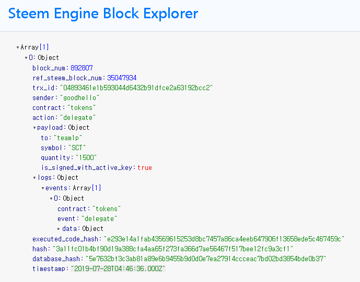Click the symbol value "SCT"

coord(77,148)
